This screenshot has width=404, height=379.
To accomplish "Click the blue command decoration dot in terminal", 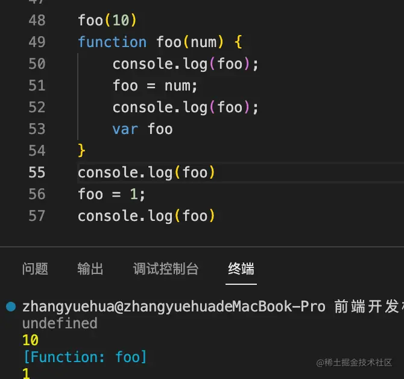I will click(x=10, y=306).
